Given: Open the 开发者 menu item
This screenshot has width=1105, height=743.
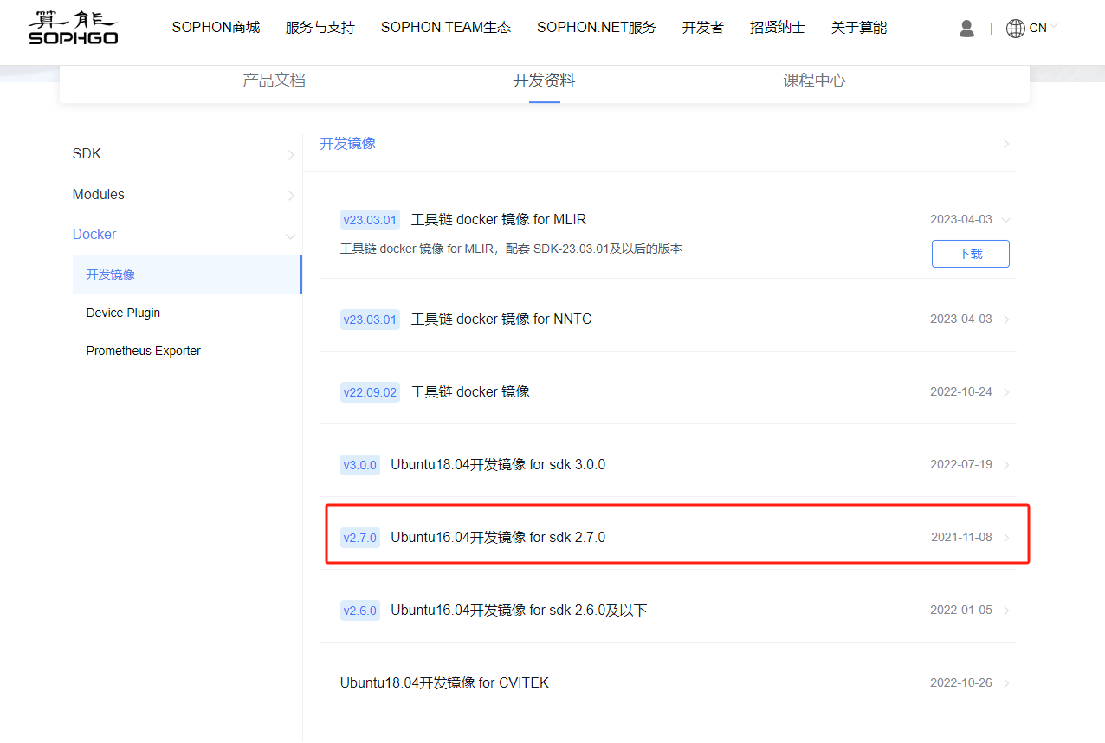Looking at the screenshot, I should (702, 28).
